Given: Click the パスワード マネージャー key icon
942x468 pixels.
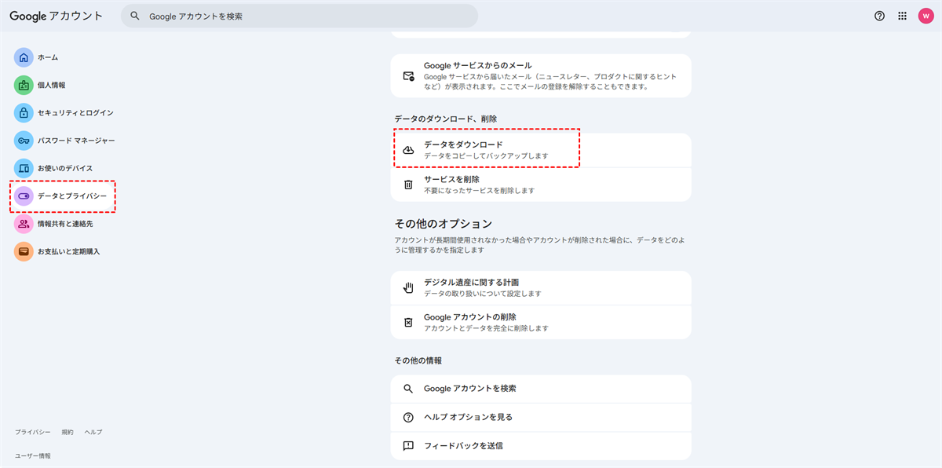Looking at the screenshot, I should [24, 141].
